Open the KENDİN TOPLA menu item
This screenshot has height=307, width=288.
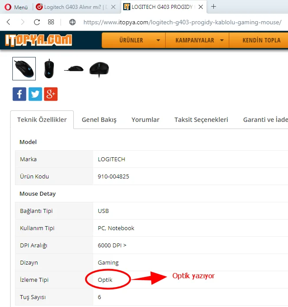coord(261,40)
